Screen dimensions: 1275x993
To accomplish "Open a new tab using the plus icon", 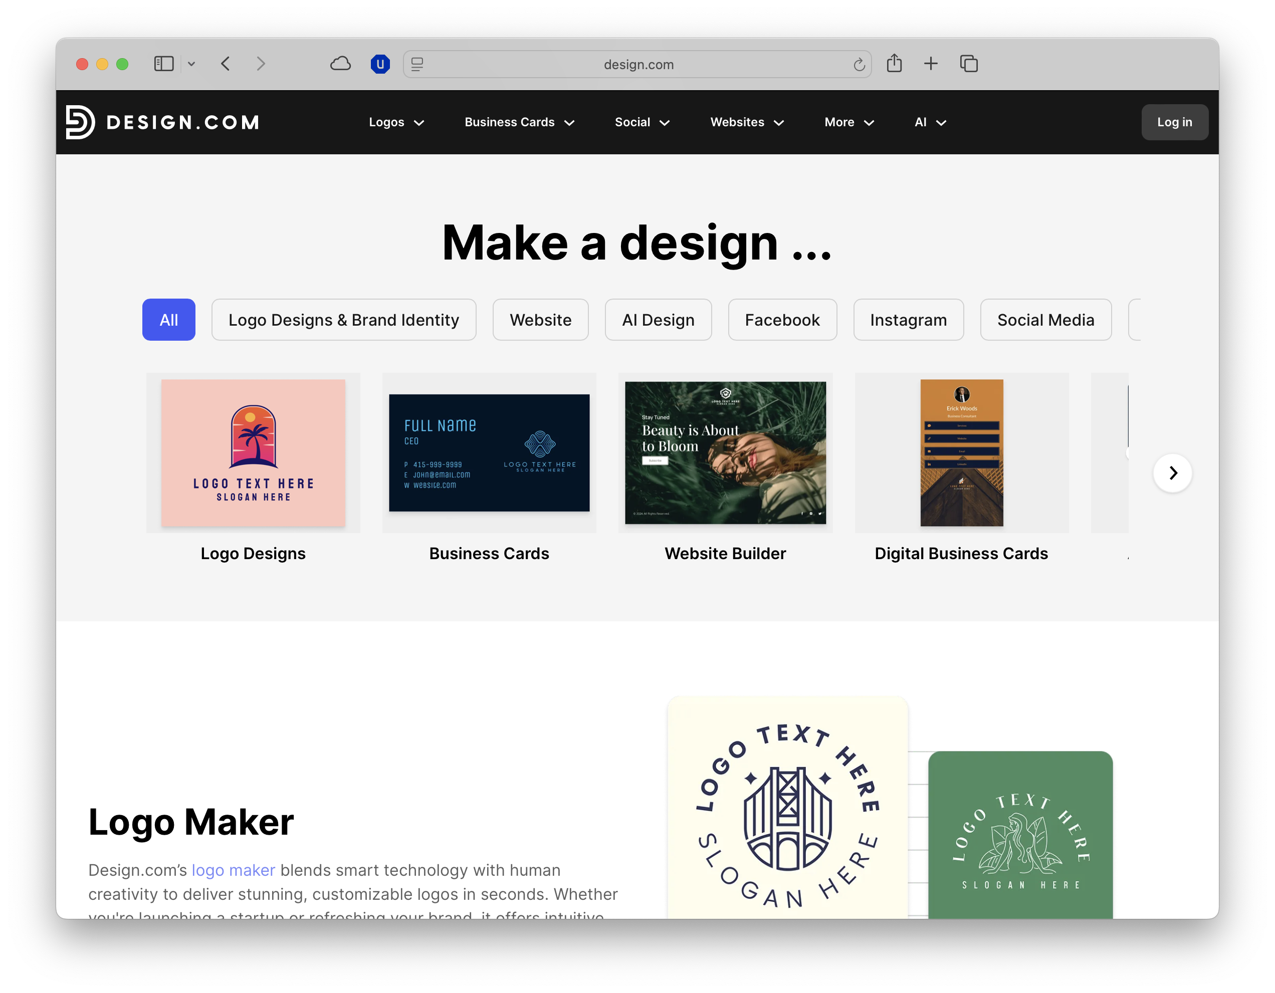I will pos(931,64).
